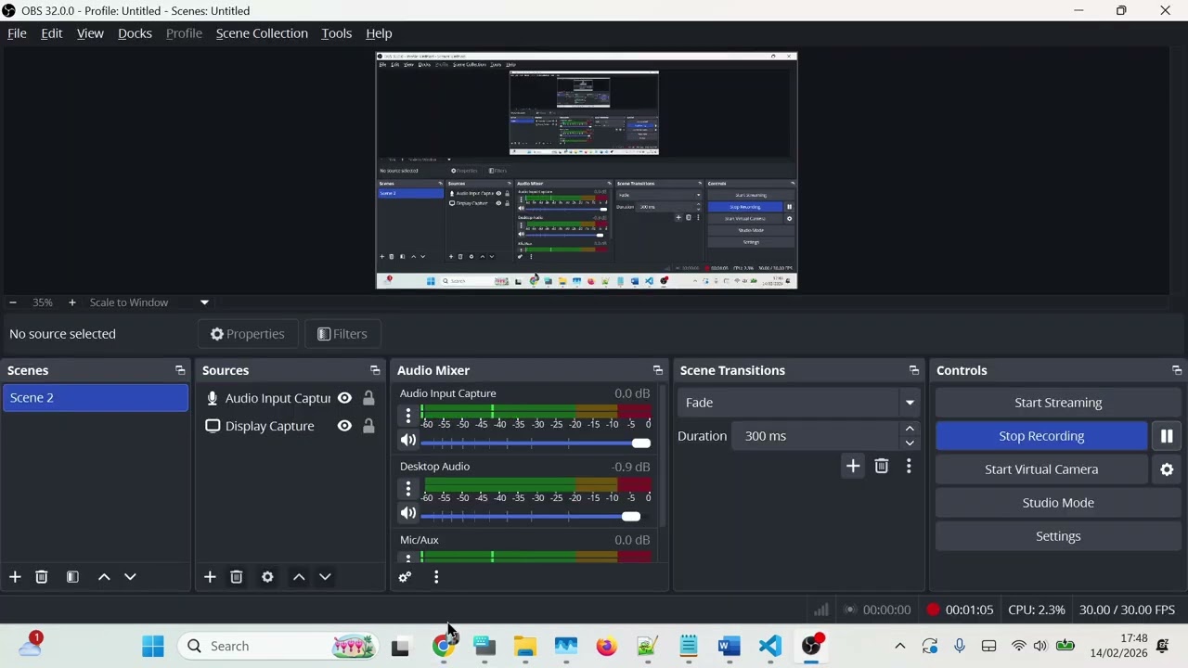Move scene down arrow in Scenes dock
1188x668 pixels.
tap(130, 577)
